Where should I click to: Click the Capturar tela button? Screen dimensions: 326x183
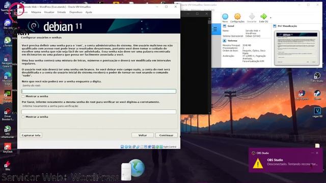[31, 135]
